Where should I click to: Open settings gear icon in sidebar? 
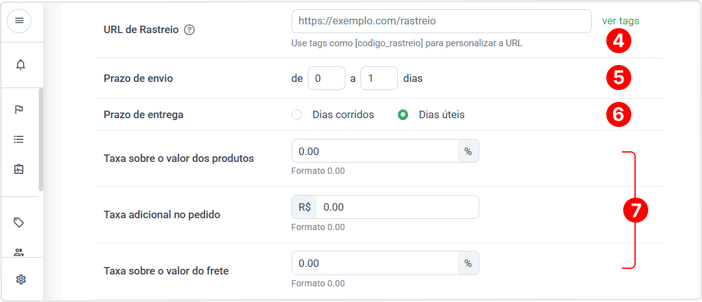tap(21, 279)
